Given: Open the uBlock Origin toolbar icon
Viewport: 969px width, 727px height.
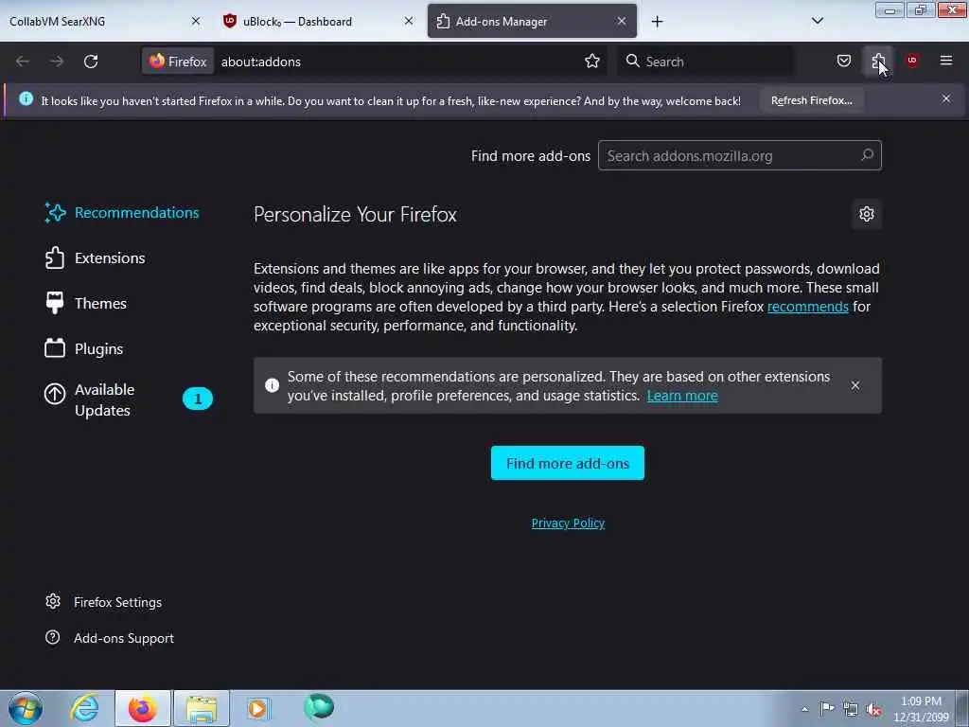Looking at the screenshot, I should click(912, 61).
